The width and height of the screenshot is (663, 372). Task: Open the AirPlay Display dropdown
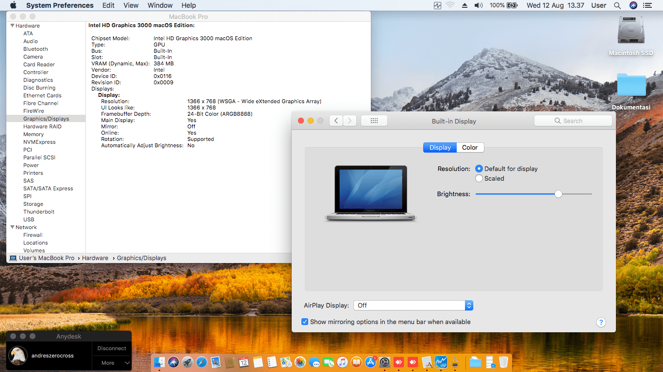click(413, 305)
